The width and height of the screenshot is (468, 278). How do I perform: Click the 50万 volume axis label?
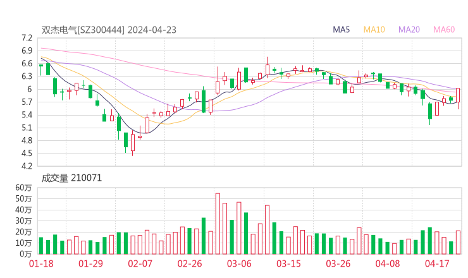tap(23, 198)
